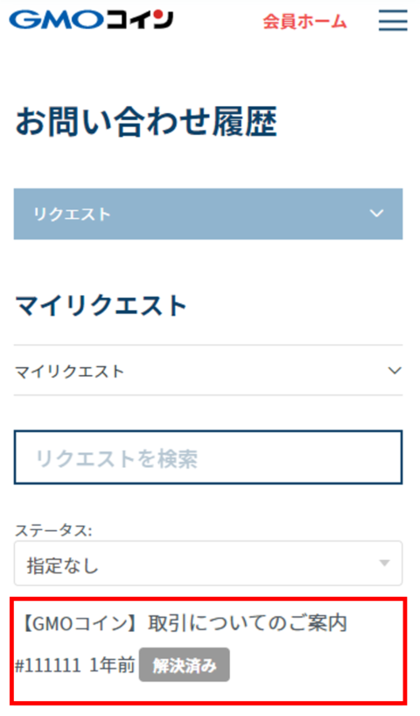The image size is (420, 716).
Task: Click the red dot in コイン logo
Action: [x=157, y=16]
